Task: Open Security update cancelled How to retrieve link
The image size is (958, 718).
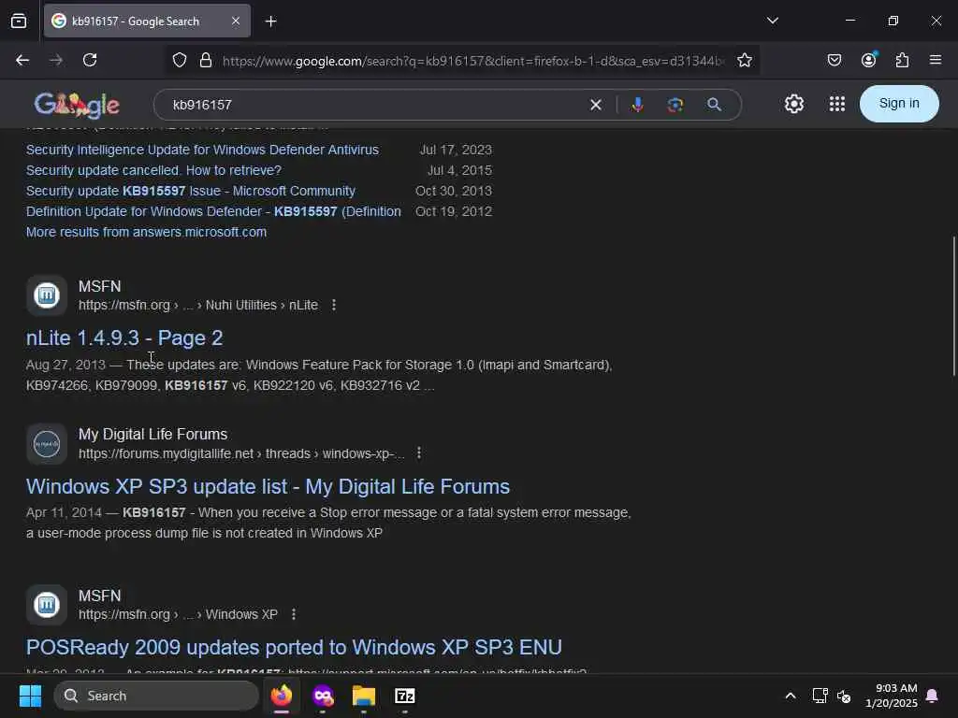Action: (x=153, y=170)
